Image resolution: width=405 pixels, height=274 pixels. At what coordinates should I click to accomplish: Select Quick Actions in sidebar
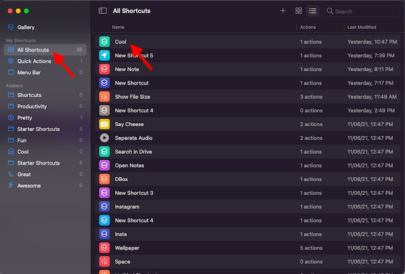33,61
